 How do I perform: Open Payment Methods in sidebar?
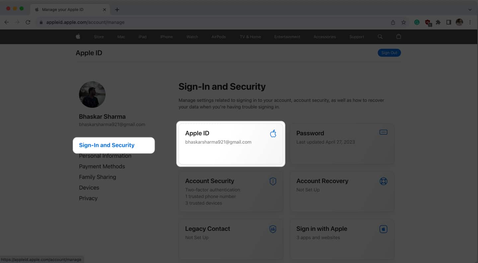point(102,166)
